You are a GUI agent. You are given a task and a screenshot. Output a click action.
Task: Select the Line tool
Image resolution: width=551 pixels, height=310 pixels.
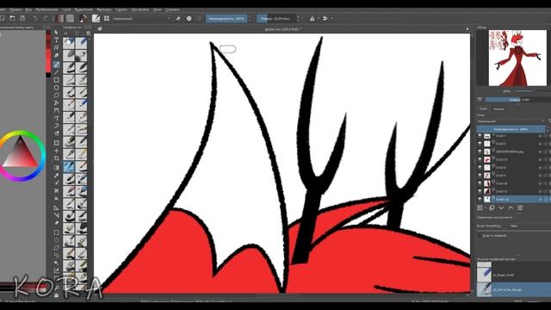56,72
